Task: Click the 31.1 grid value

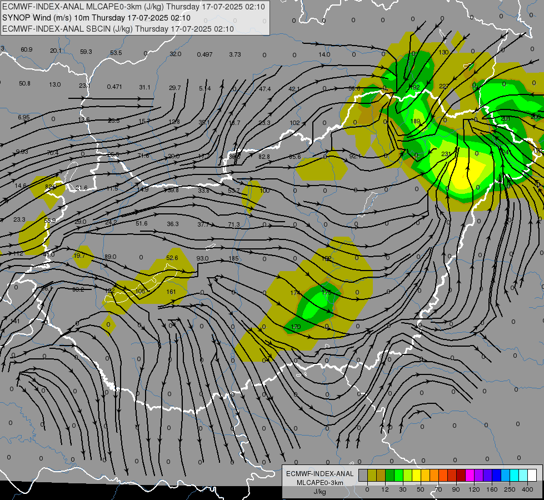Action: (x=144, y=87)
